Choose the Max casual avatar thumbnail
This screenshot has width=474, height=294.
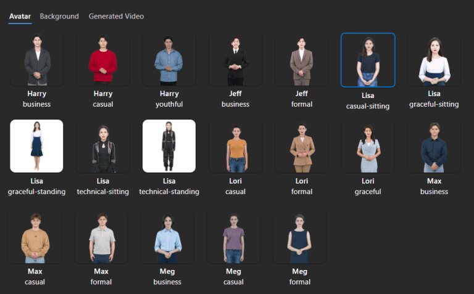(35, 237)
